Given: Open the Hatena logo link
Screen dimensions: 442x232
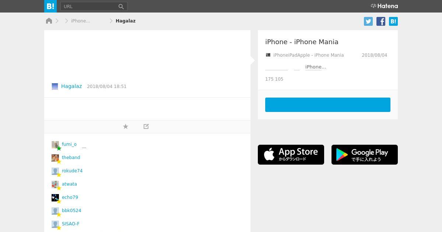Looking at the screenshot, I should point(384,6).
